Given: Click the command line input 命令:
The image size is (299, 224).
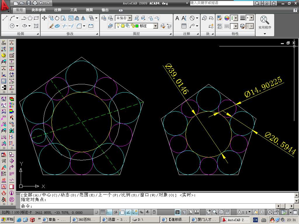Looking at the screenshot, I should coord(148,206).
